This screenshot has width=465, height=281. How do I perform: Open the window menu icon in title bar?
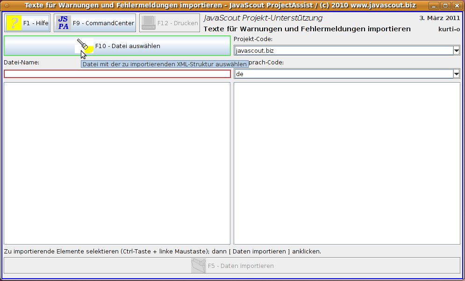[7, 6]
